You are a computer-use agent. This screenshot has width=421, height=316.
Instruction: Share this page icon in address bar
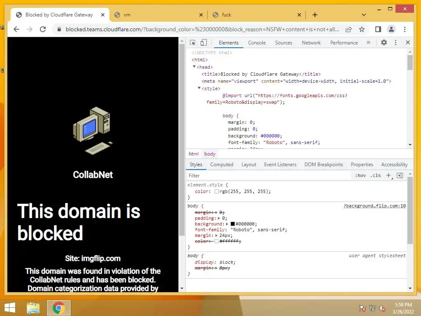(x=349, y=29)
